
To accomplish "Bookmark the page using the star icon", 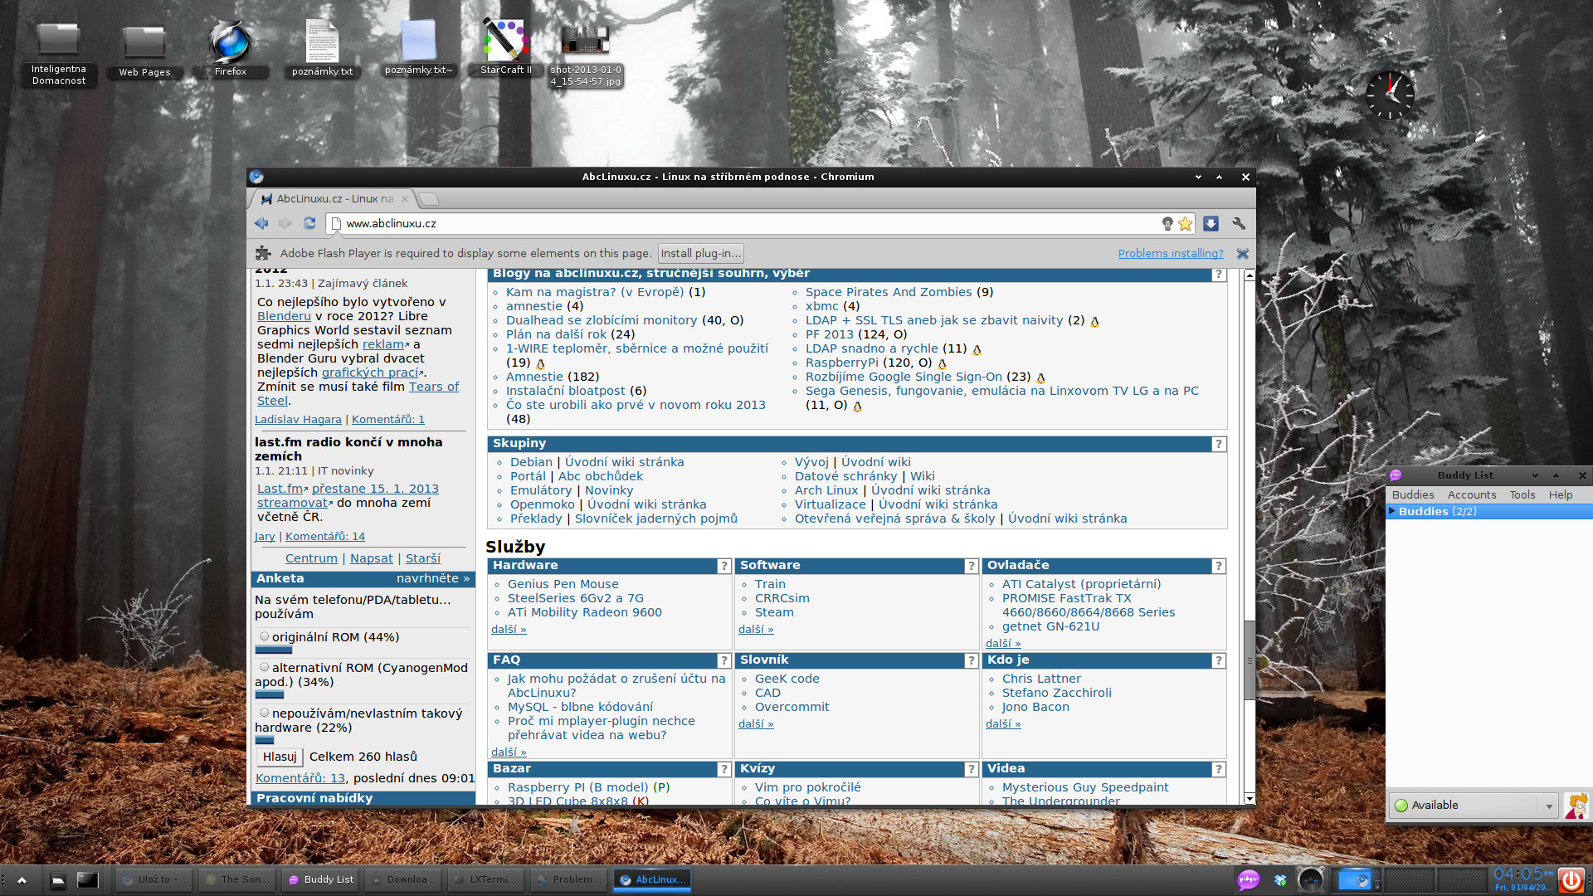I will (x=1186, y=223).
